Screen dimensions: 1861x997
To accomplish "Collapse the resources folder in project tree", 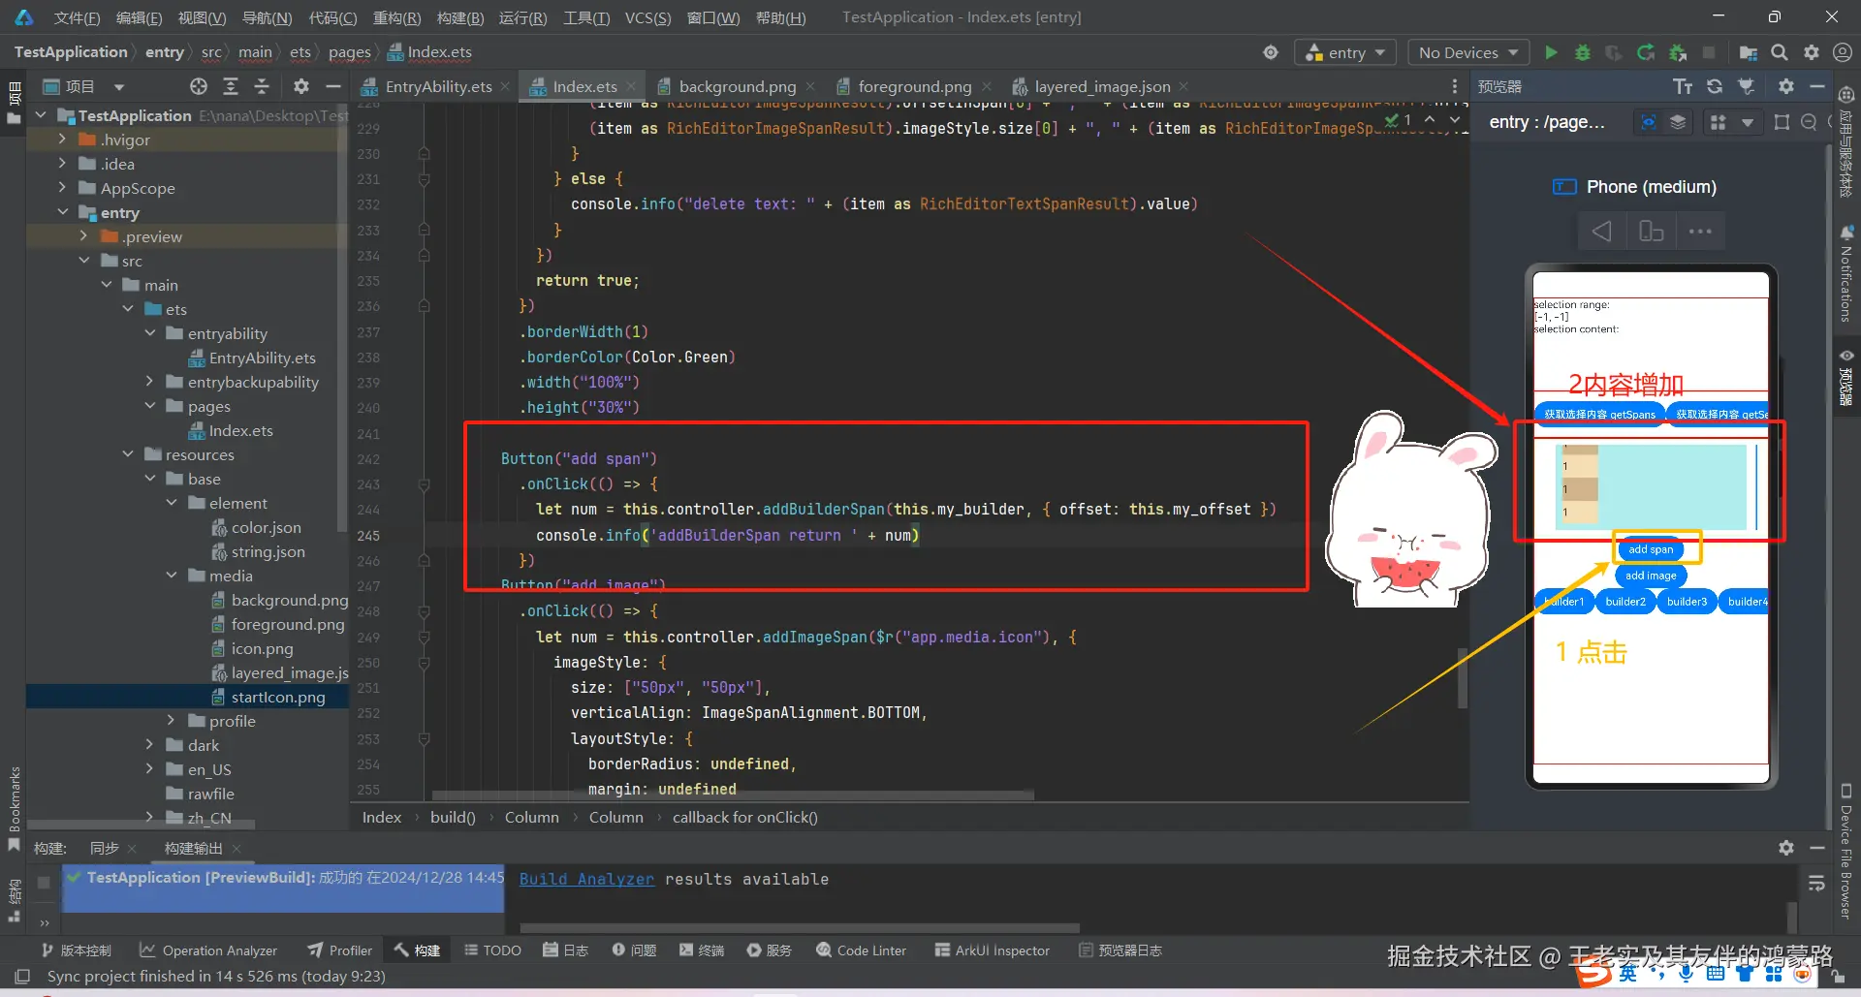I will (129, 453).
